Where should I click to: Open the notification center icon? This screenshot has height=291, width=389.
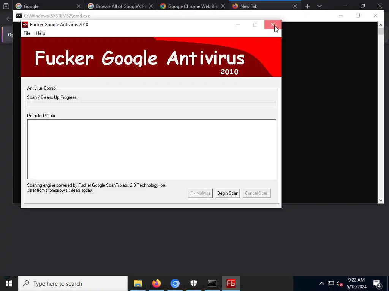click(377, 283)
